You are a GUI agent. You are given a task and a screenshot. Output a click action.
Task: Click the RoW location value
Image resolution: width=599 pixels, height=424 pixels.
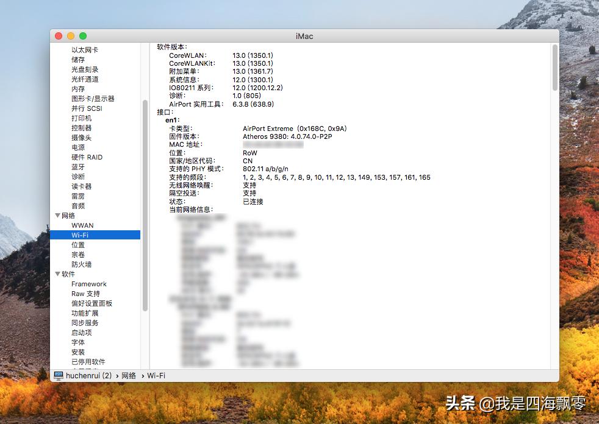click(250, 153)
